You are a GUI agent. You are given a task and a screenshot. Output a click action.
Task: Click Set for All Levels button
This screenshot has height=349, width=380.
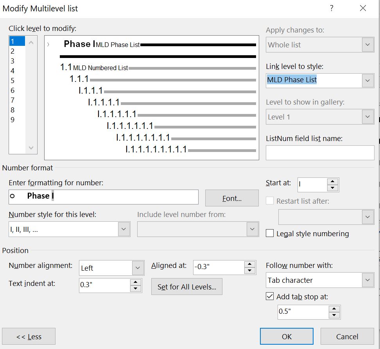pyautogui.click(x=186, y=287)
